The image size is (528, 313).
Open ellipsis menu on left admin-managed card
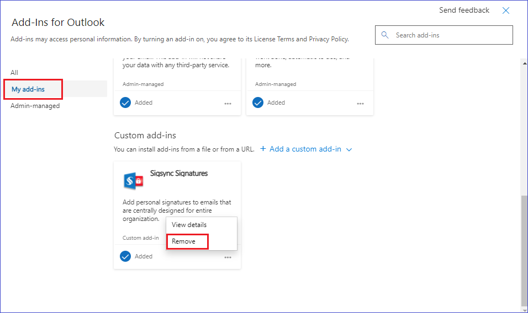click(228, 104)
